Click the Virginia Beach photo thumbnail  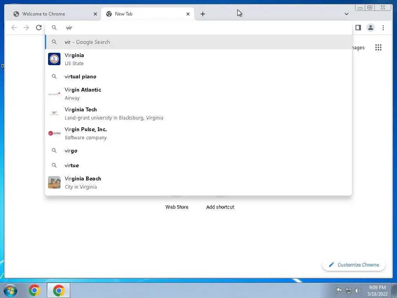[54, 182]
